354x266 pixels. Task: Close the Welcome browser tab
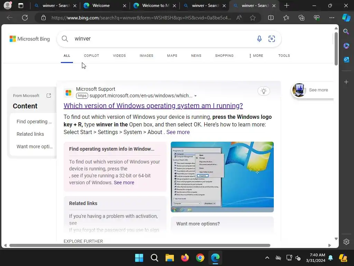[x=124, y=6]
